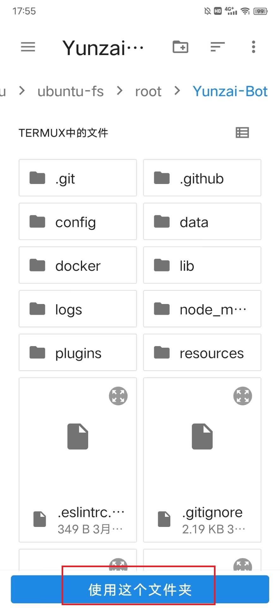Viewport: 280px width, 608px height.
Task: Open the resources folder
Action: [x=202, y=352]
